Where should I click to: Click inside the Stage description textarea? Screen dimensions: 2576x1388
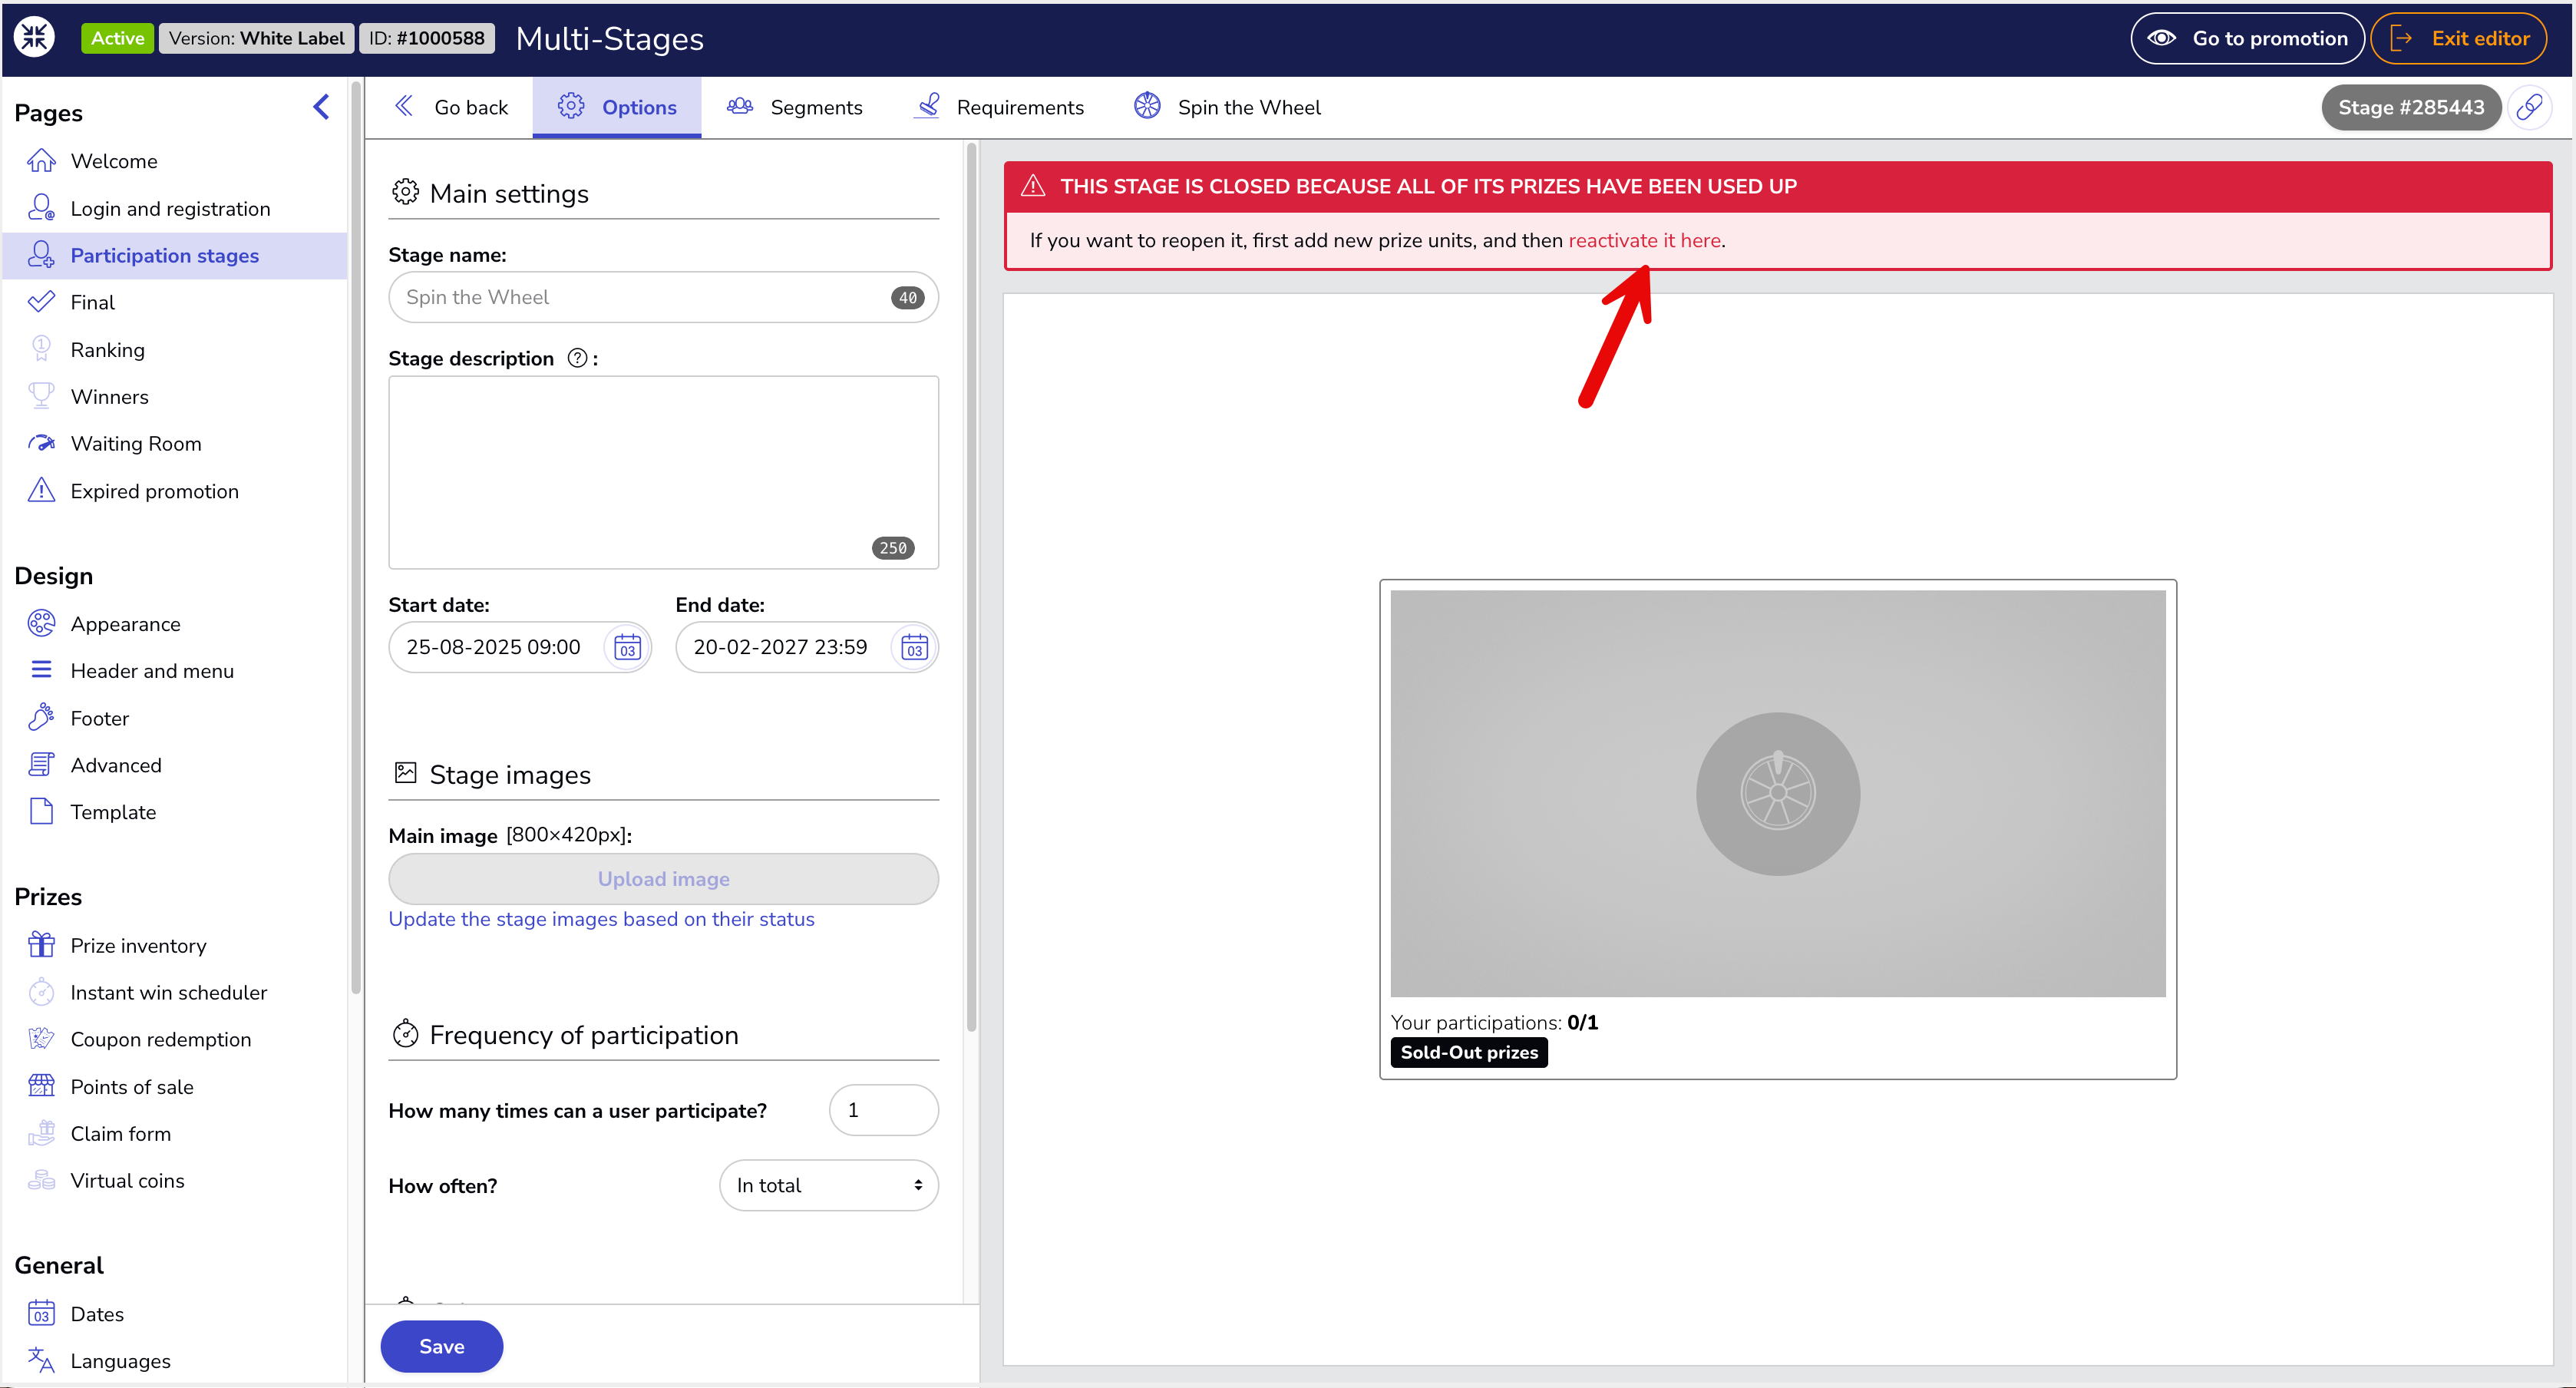pyautogui.click(x=663, y=472)
